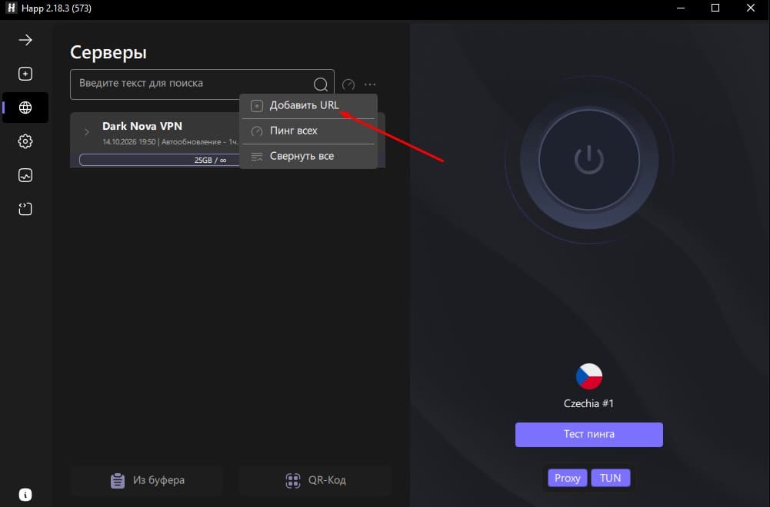Click the 14.10.2026 19:50 expiry text
The image size is (770, 507).
[128, 141]
